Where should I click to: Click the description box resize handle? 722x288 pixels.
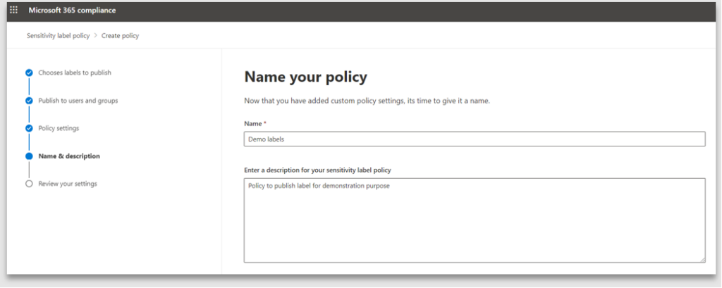[702, 260]
